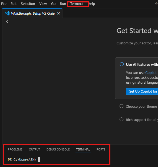
Task: Click the Set Up Copilot button
Action: (142, 91)
